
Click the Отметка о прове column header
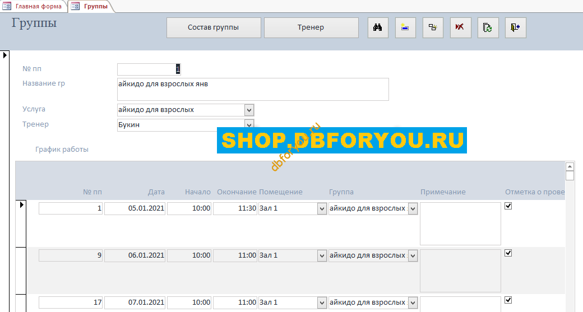point(535,192)
